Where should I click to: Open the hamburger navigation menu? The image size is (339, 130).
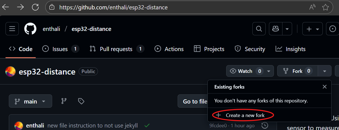click(x=12, y=29)
